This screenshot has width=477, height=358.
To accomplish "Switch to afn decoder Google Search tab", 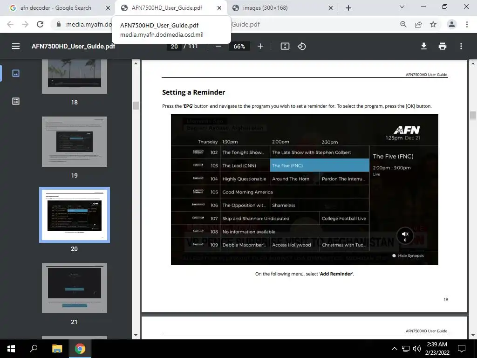I will pyautogui.click(x=56, y=8).
